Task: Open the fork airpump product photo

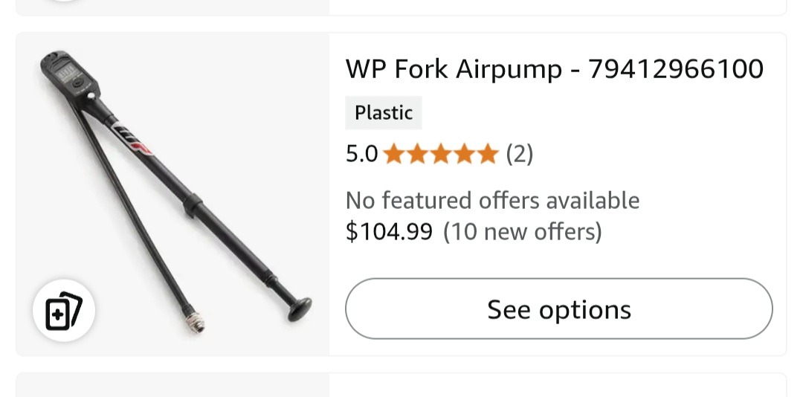Action: [172, 193]
